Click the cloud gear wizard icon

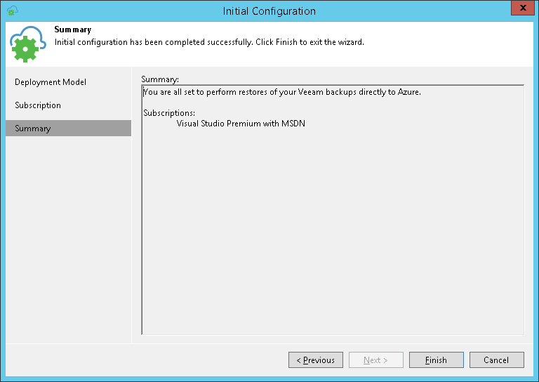point(27,46)
